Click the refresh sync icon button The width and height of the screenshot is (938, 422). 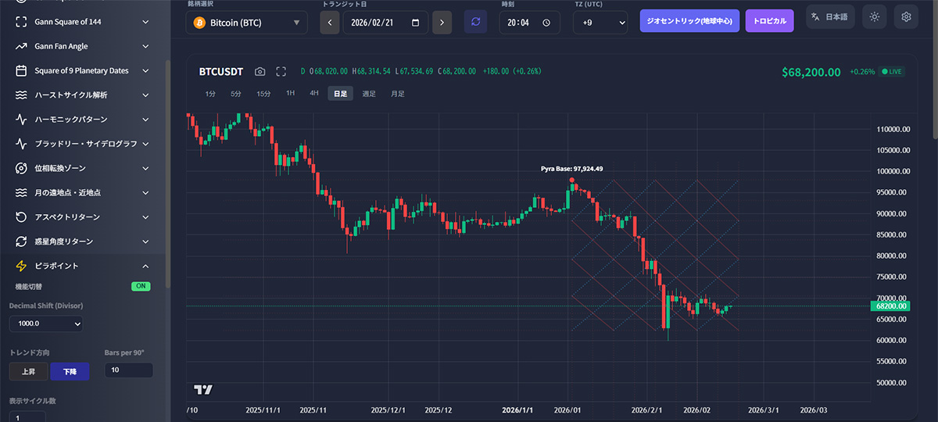click(x=475, y=22)
